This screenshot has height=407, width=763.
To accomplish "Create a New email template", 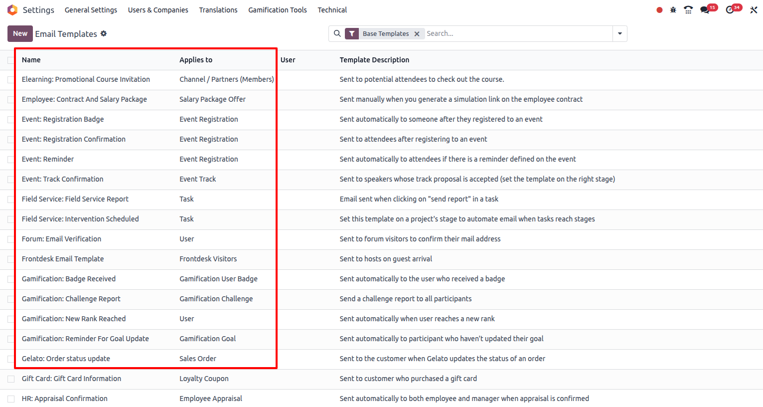I will [x=20, y=33].
